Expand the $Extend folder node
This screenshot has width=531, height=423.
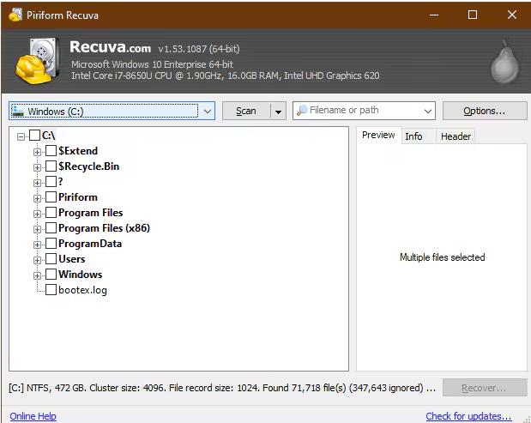coord(37,152)
